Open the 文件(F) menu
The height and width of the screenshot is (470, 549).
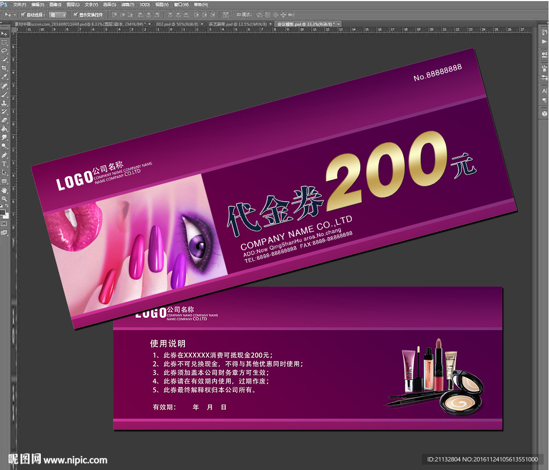click(19, 4)
